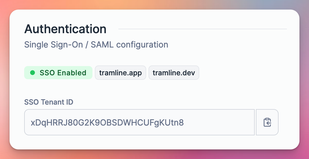The height and width of the screenshot is (159, 309).
Task: Click the copy-to-clipboard button beside tenant ID
Action: [x=267, y=122]
